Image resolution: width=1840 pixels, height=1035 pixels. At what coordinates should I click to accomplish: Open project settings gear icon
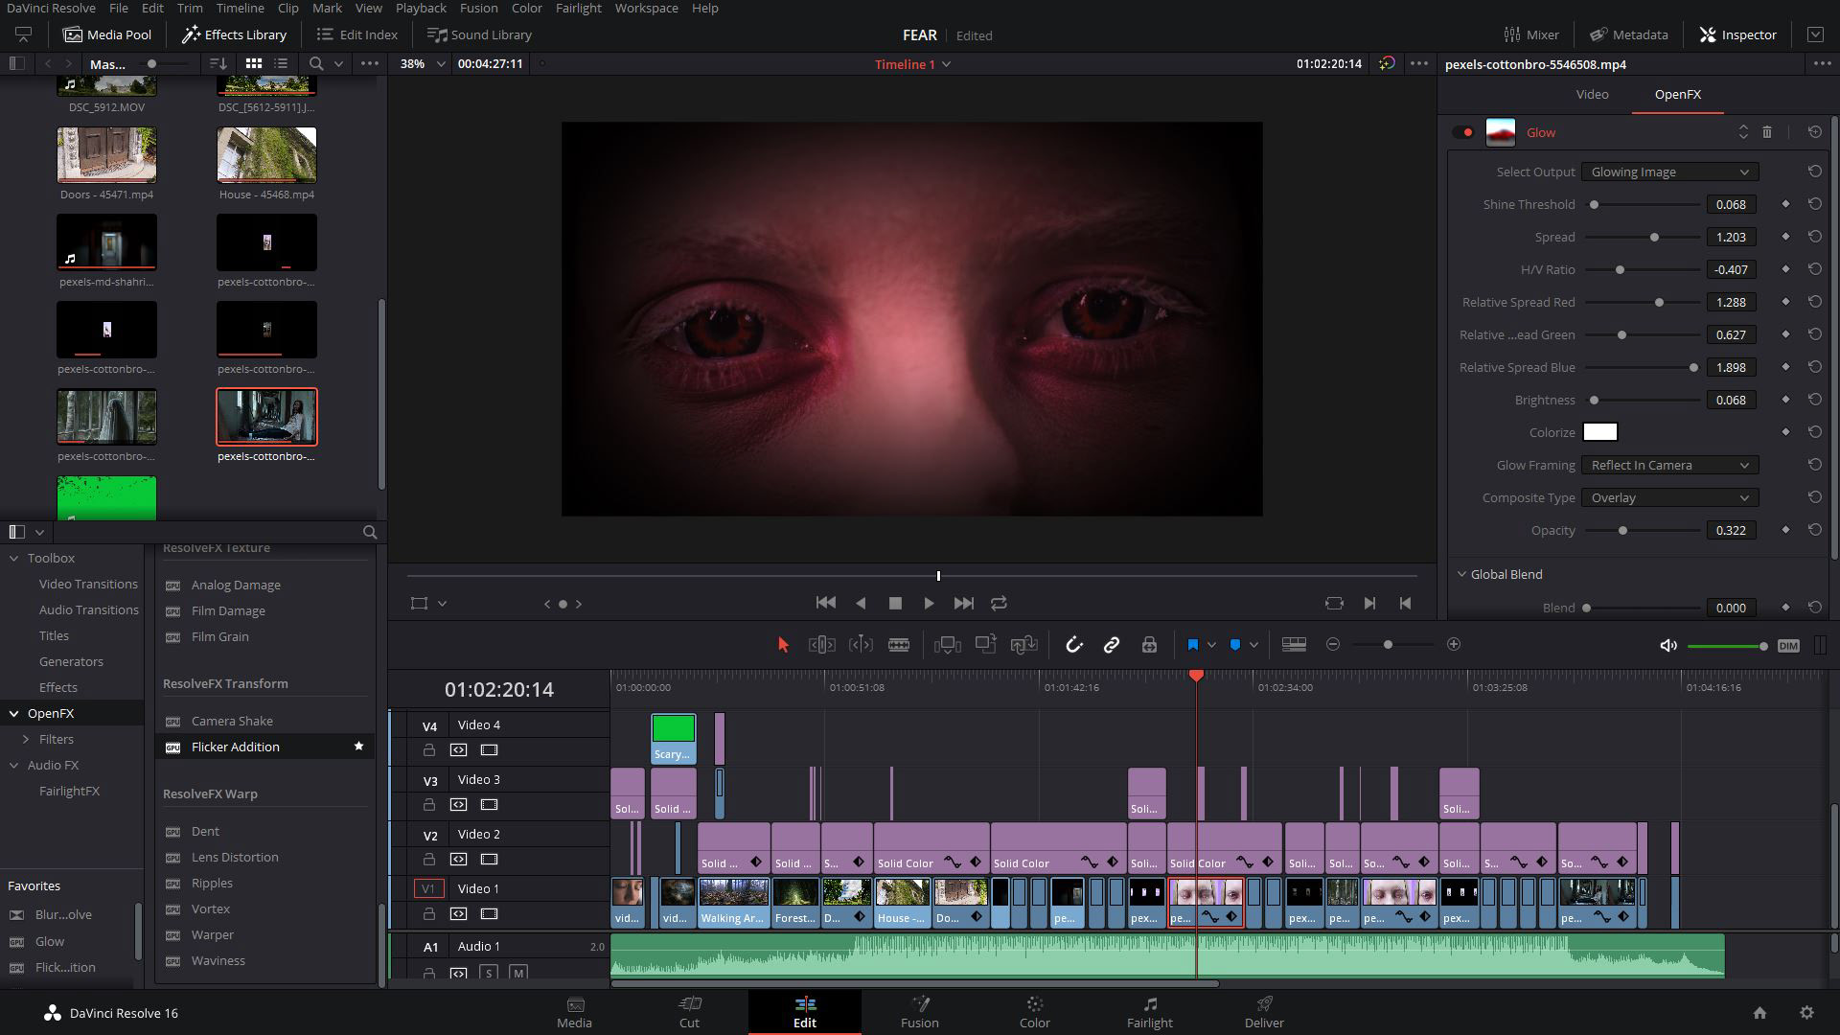1806,1013
